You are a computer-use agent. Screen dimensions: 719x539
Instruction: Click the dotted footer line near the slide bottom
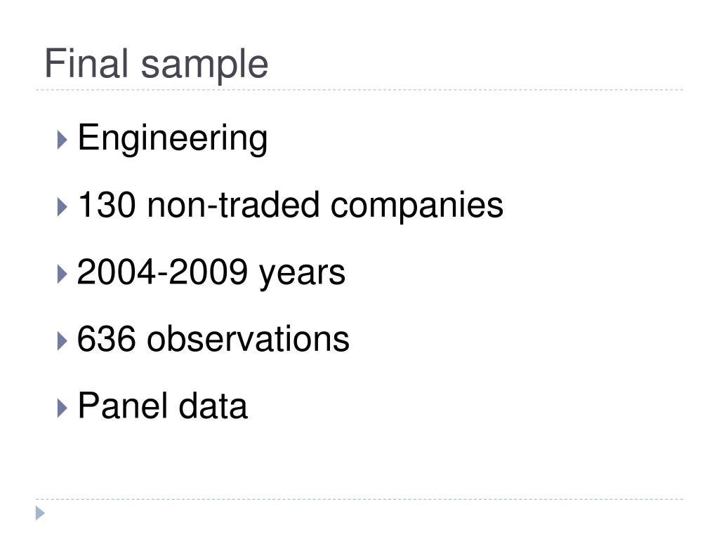point(359,499)
